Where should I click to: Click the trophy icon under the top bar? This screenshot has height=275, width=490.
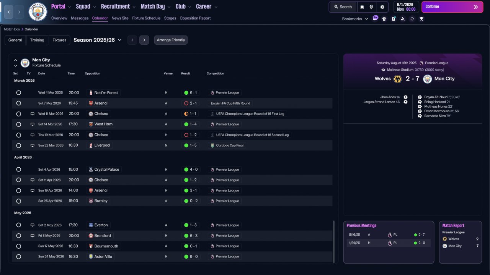click(x=421, y=19)
